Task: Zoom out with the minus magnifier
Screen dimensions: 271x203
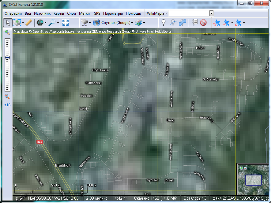Action: click(x=7, y=97)
